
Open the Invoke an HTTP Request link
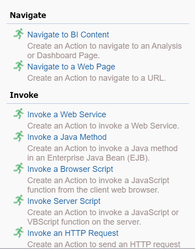73,233
